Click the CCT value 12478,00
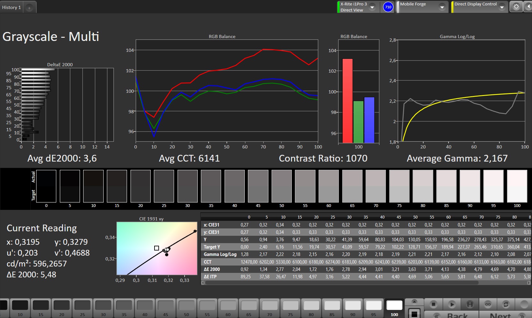 (x=249, y=262)
